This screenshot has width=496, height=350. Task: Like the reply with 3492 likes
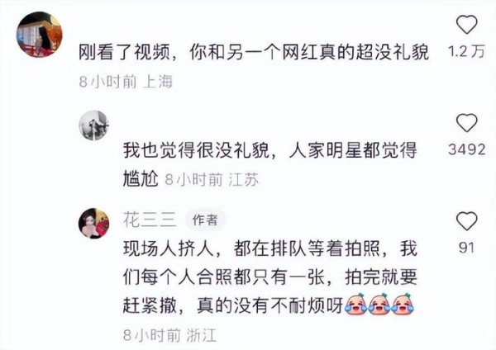(466, 122)
